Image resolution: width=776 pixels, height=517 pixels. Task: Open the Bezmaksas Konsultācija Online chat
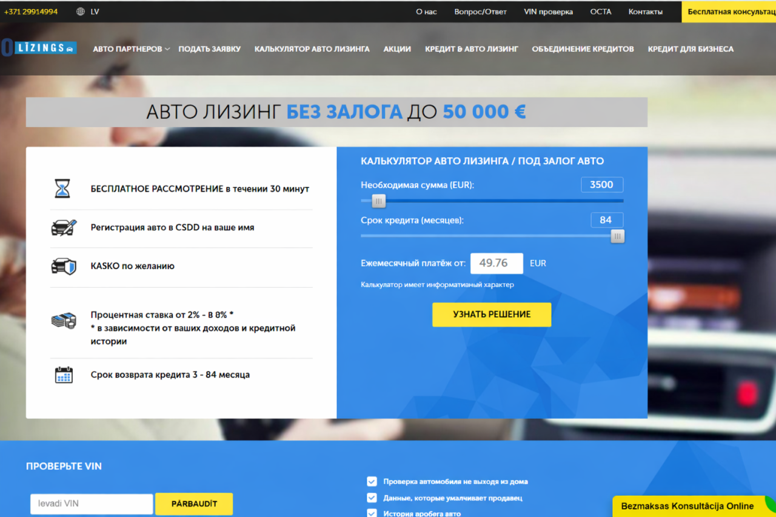pyautogui.click(x=687, y=506)
